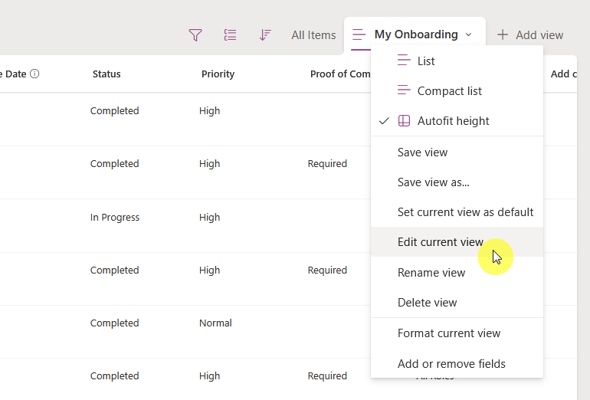
Task: Click the Autofit height grid icon
Action: [x=404, y=121]
